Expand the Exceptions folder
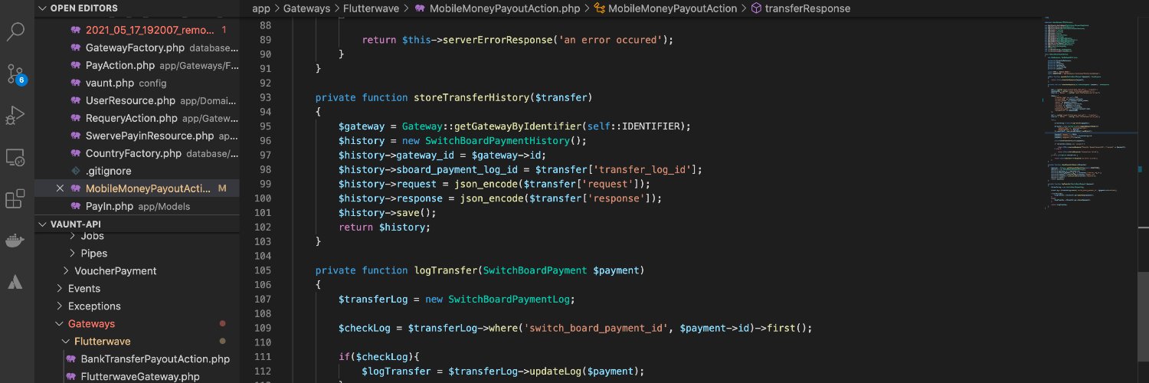1149x383 pixels. [x=137, y=306]
